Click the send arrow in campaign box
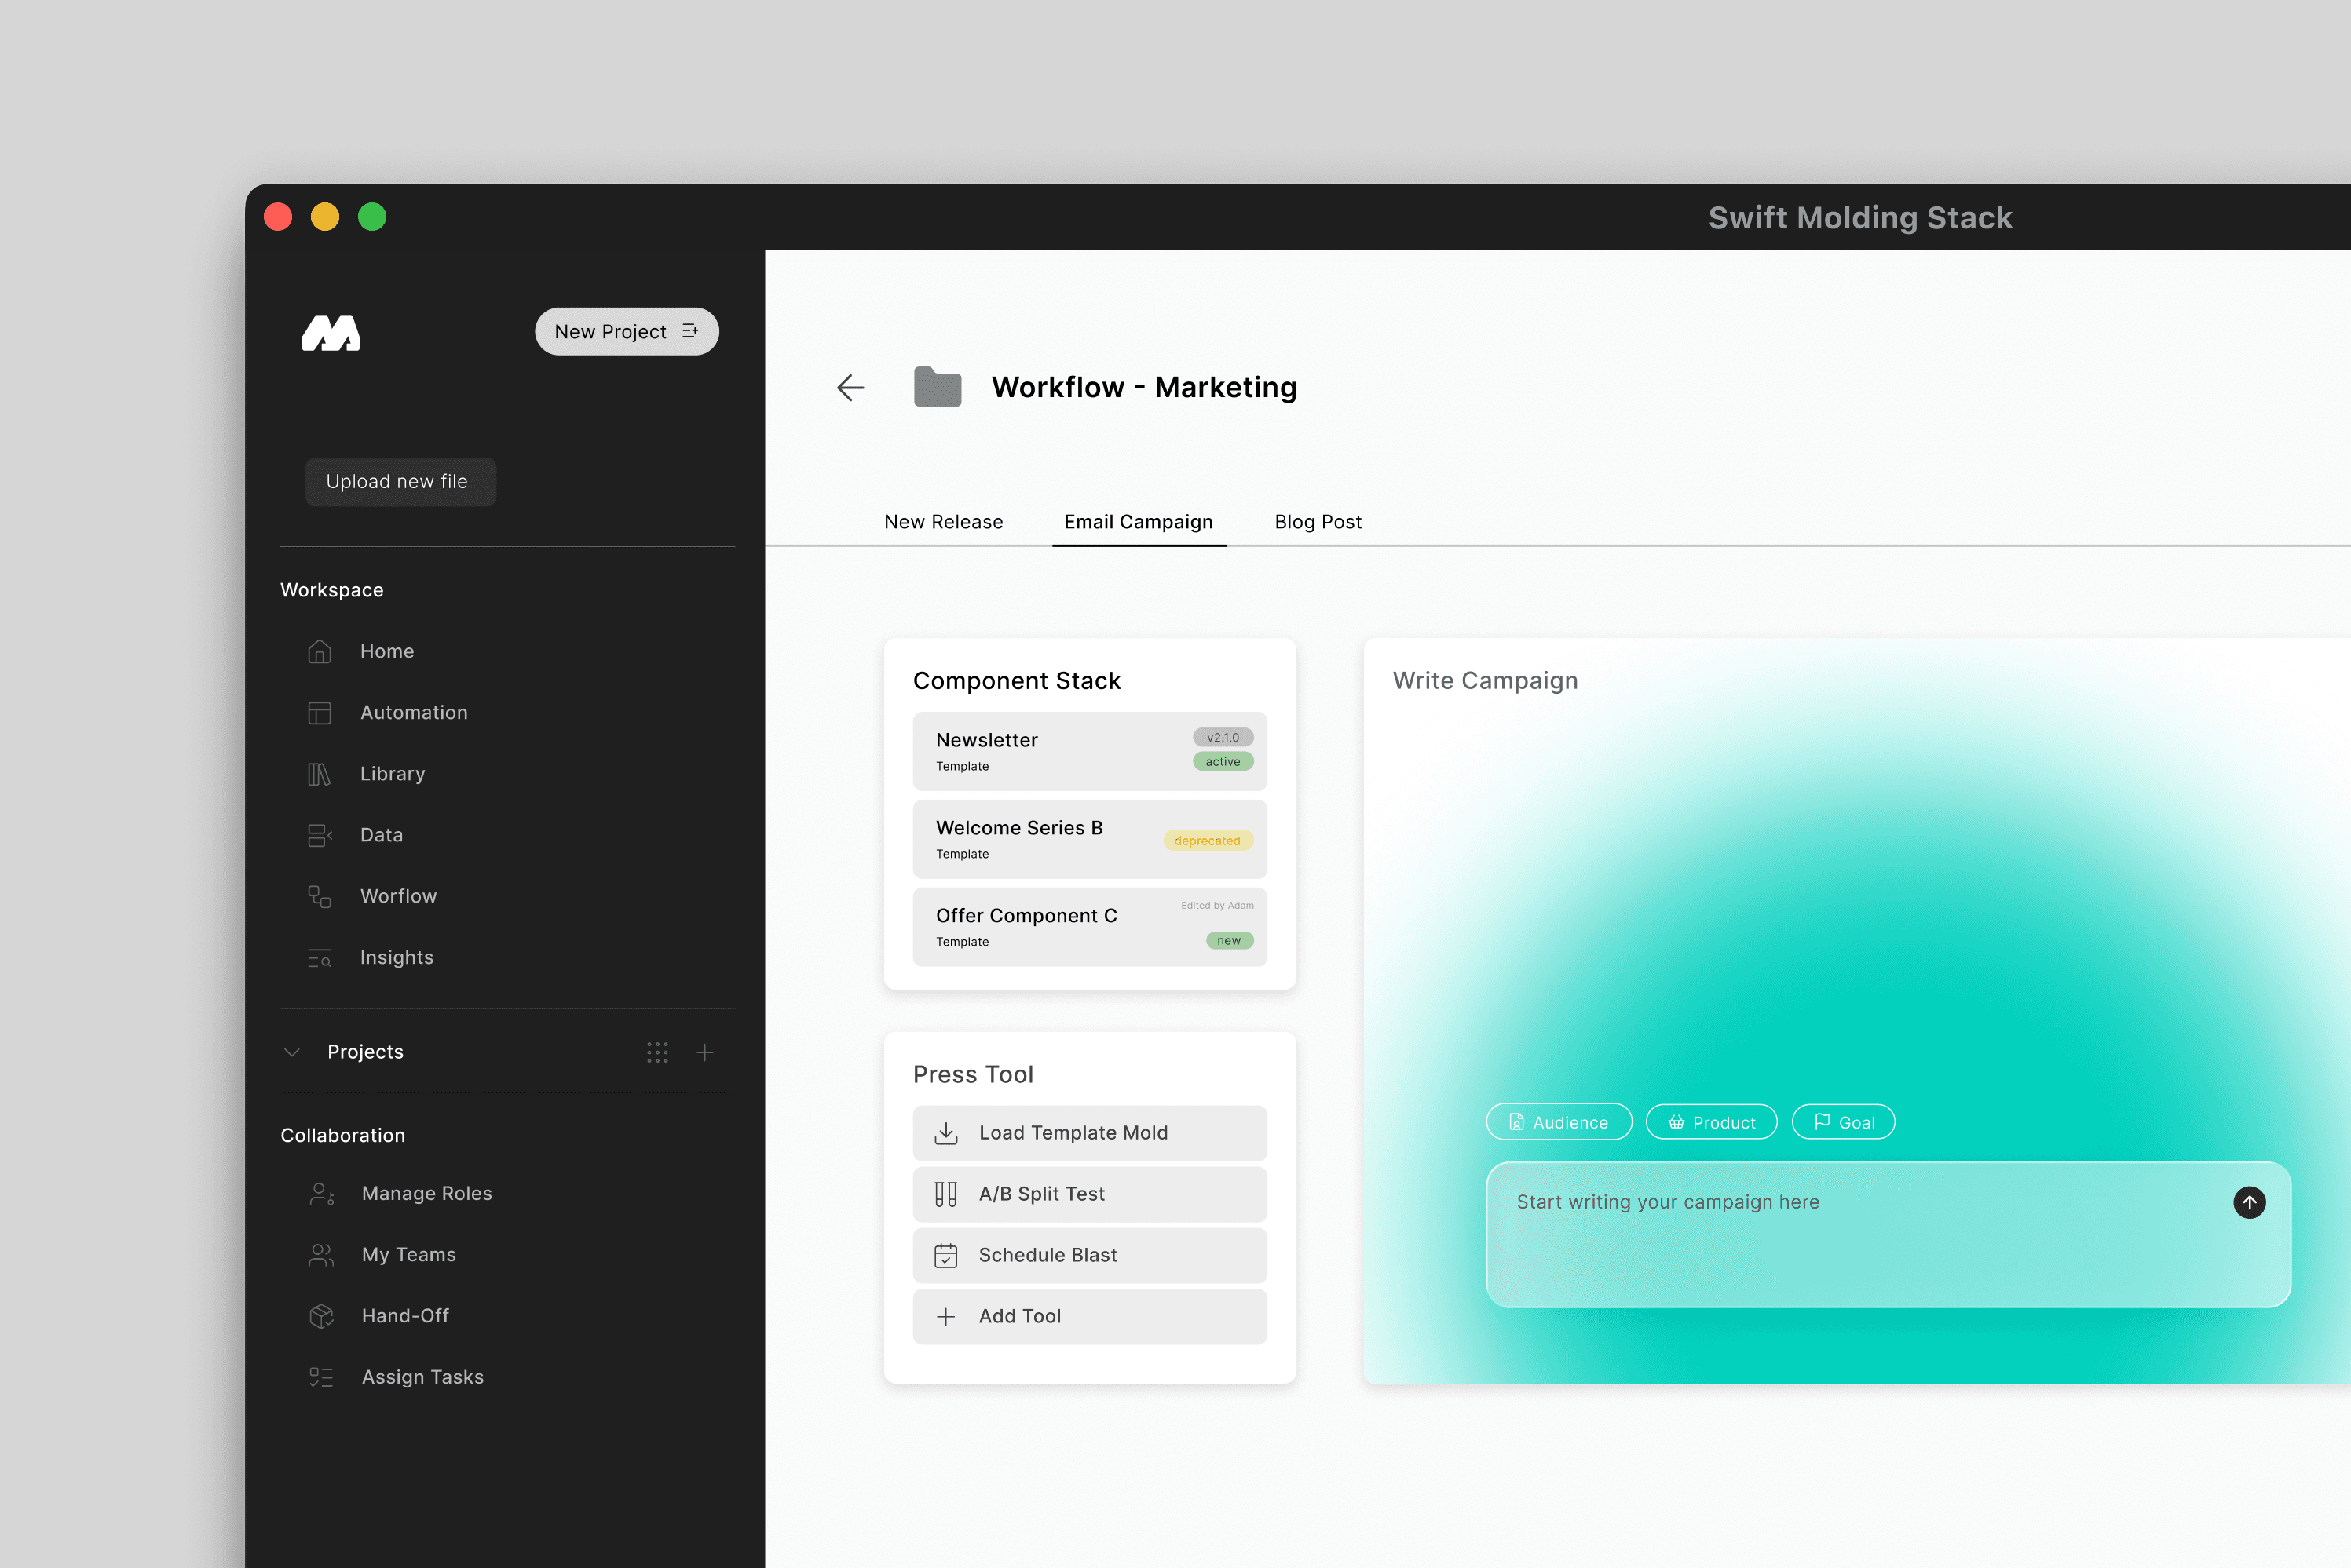2351x1568 pixels. pyautogui.click(x=2249, y=1202)
